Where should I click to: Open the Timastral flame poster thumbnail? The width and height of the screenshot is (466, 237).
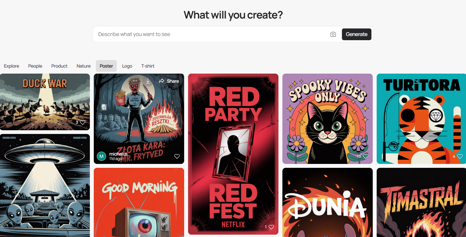(421, 203)
